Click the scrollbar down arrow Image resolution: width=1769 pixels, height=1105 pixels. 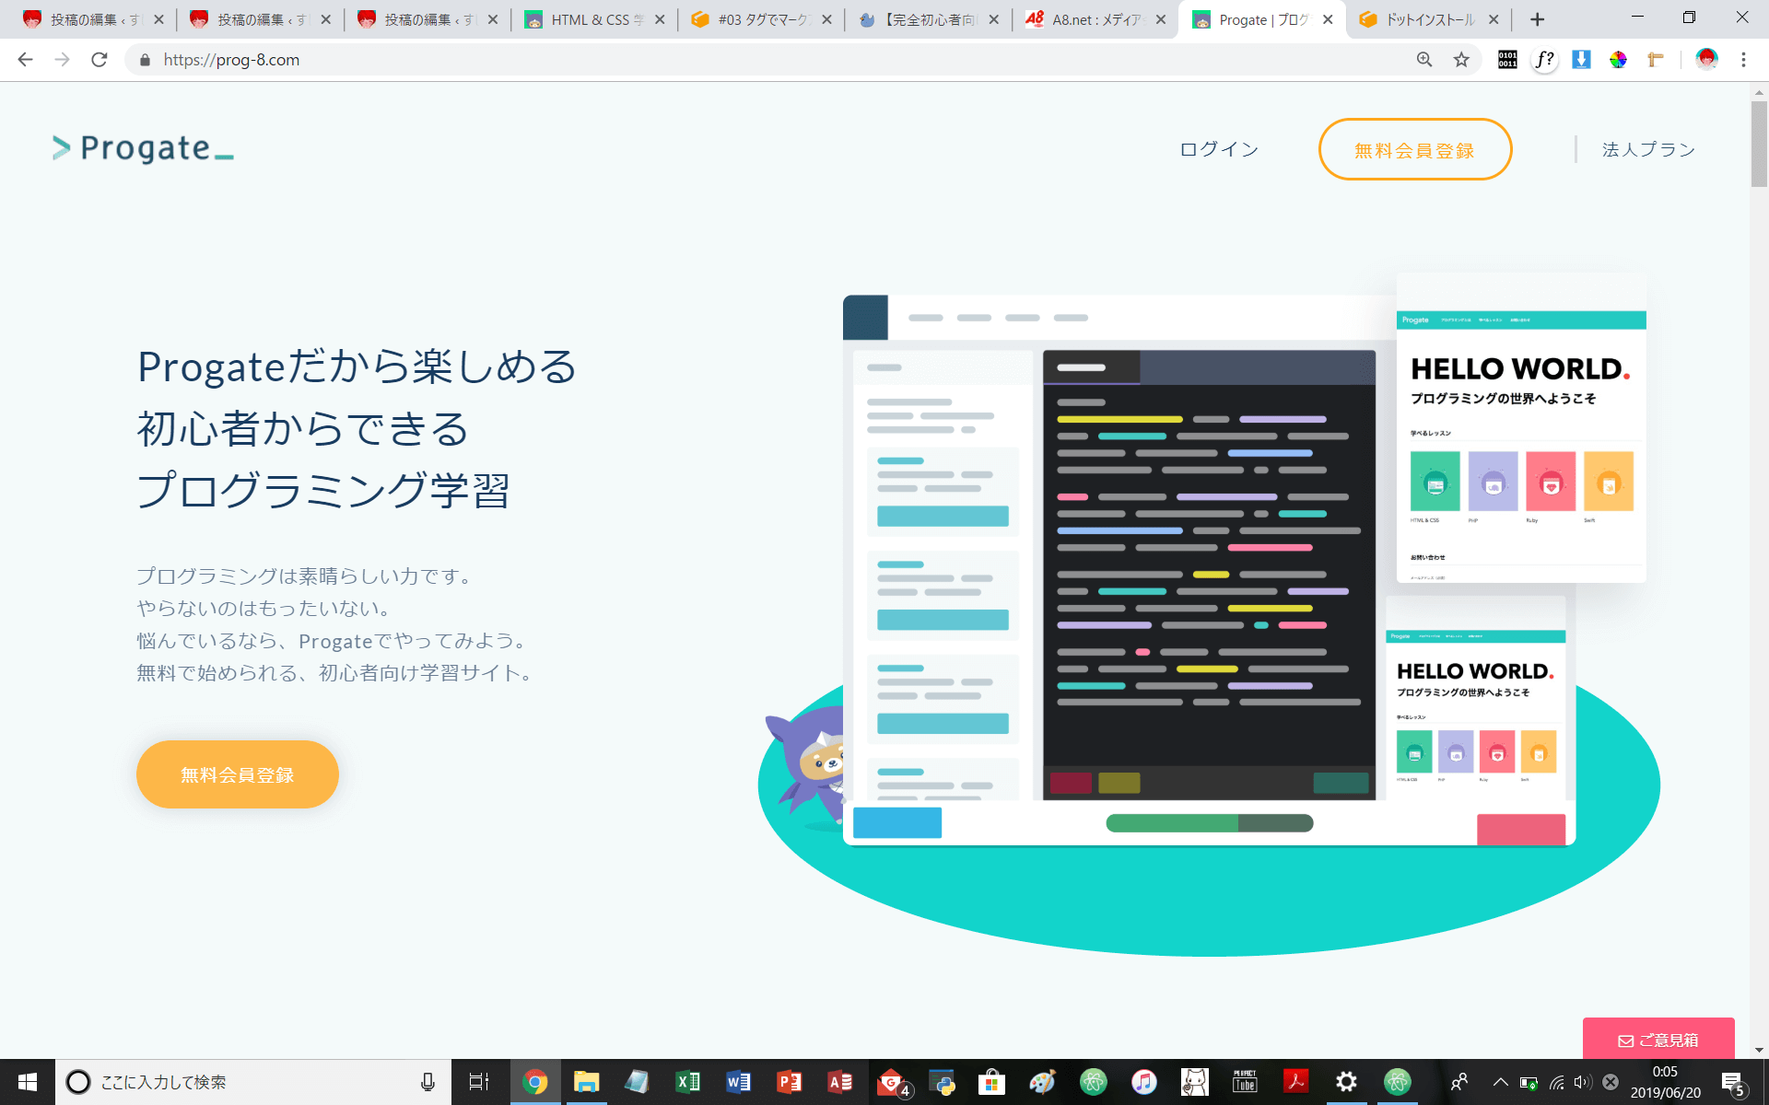1759,1050
